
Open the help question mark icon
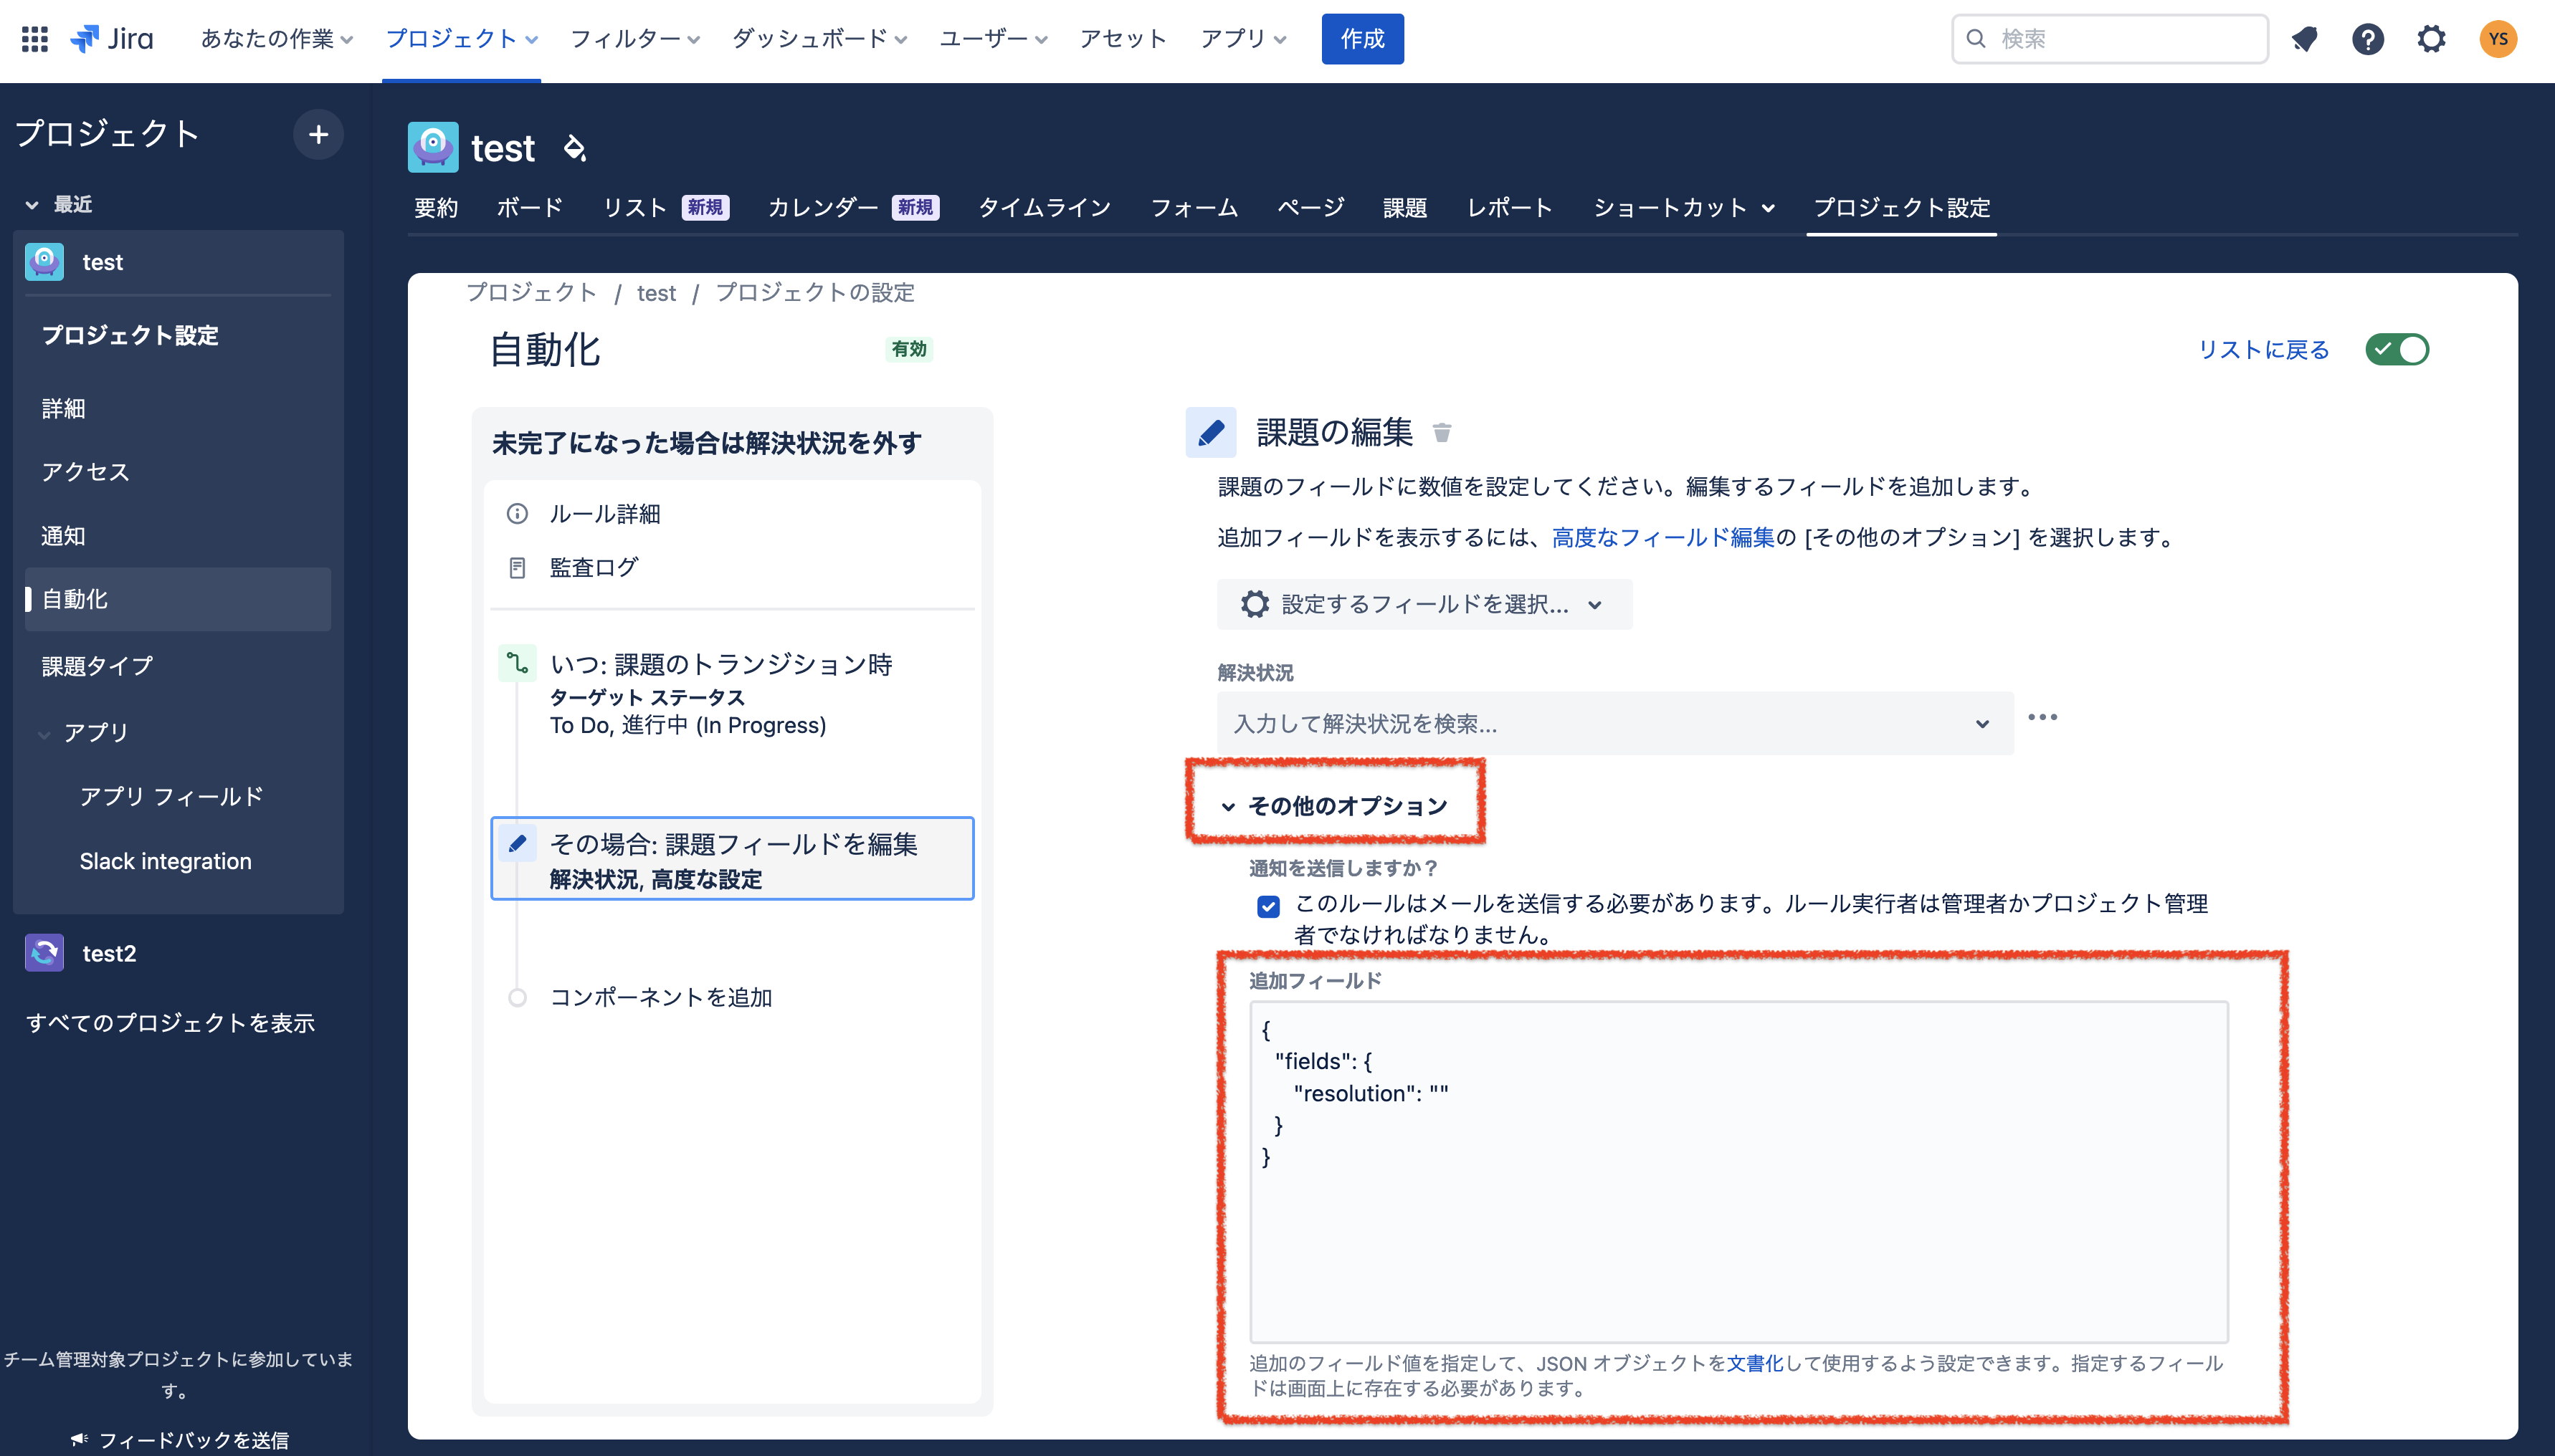point(2367,39)
